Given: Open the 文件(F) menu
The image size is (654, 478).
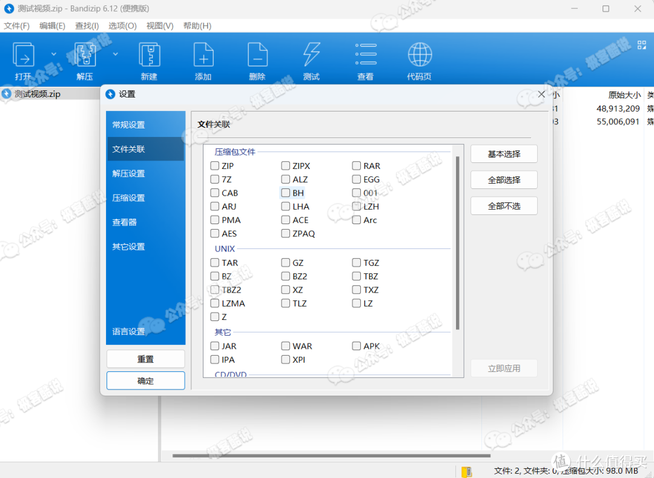Looking at the screenshot, I should coord(17,26).
